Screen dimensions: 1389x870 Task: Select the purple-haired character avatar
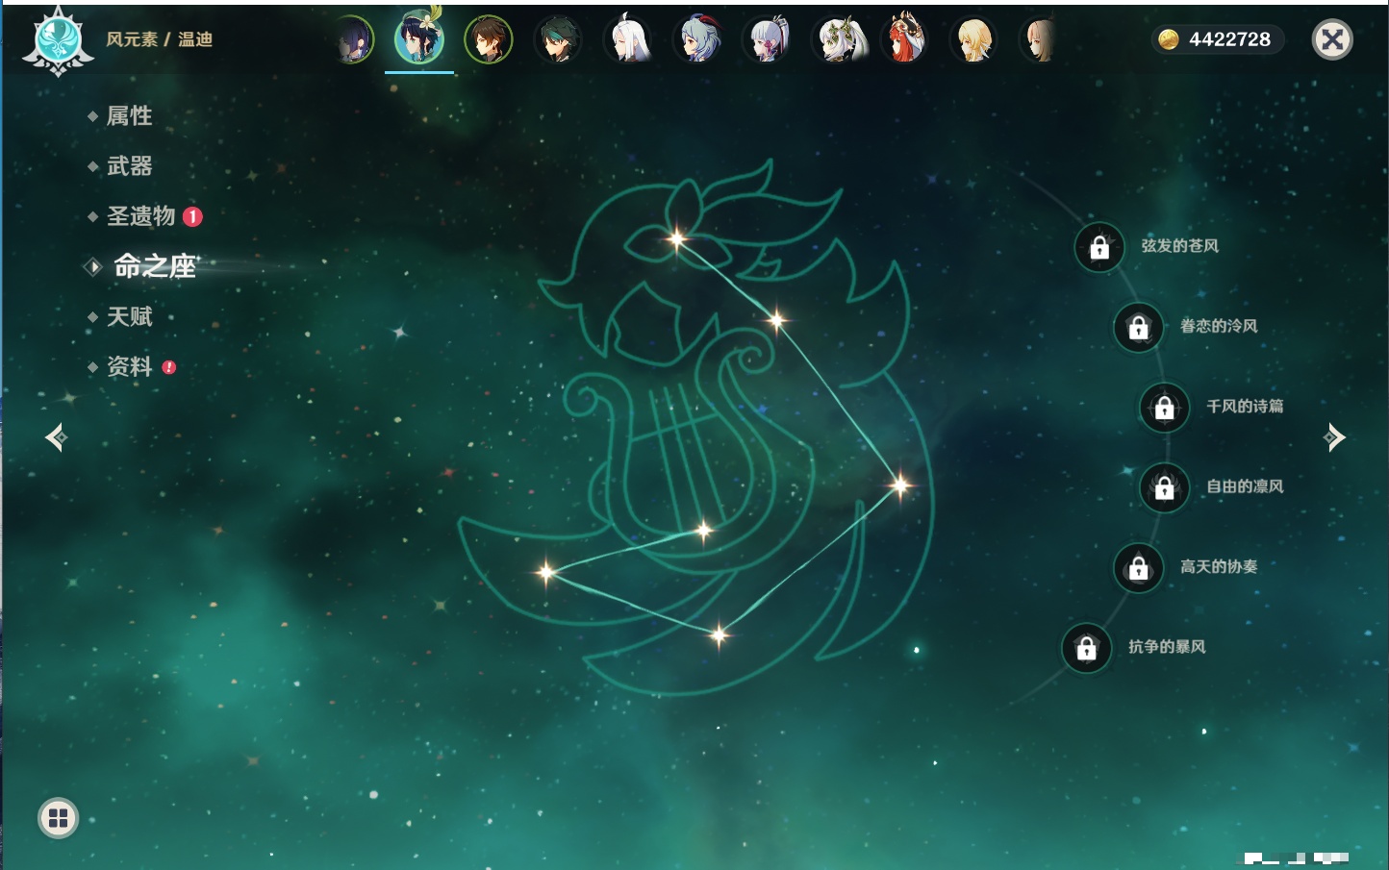tap(352, 40)
